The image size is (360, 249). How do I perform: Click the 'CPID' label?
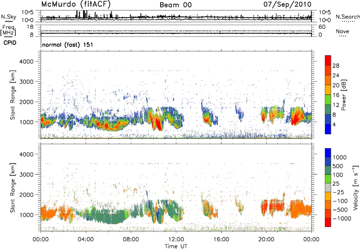[x=9, y=43]
